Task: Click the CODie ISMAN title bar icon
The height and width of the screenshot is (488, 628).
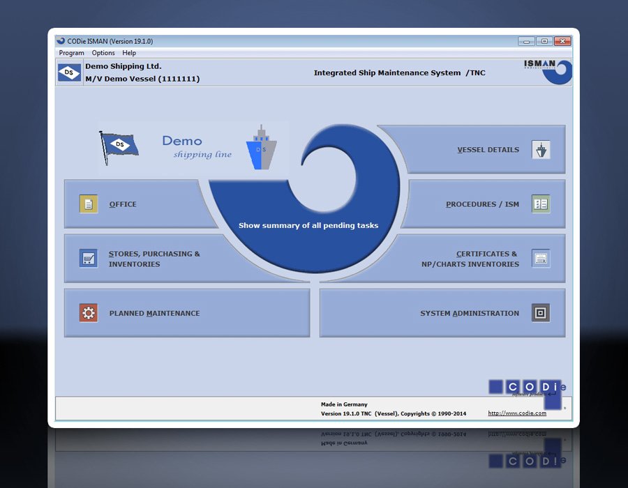Action: point(61,41)
